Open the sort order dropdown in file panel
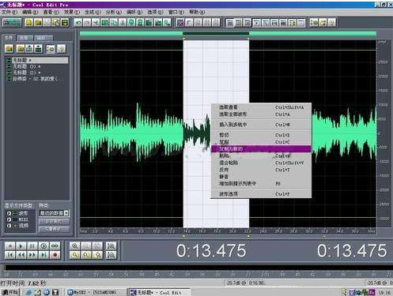393x296 pixels. tap(54, 213)
